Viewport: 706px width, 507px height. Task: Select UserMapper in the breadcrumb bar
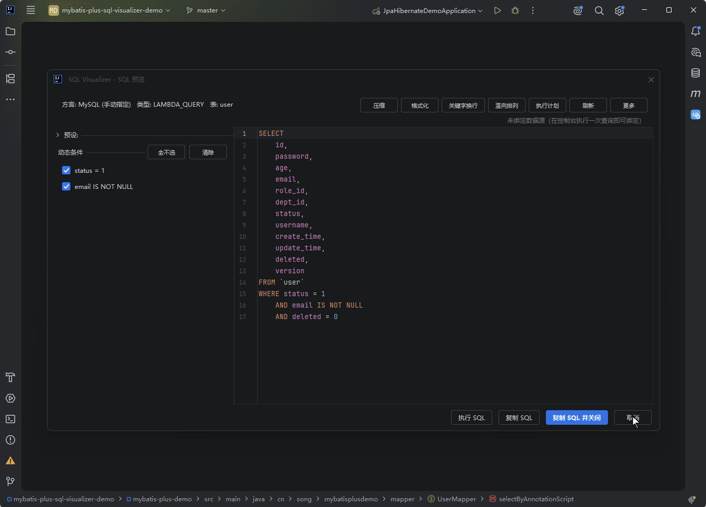(452, 499)
